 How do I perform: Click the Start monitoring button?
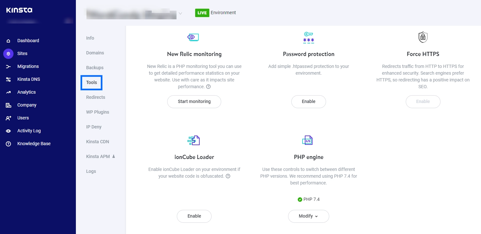pos(194,102)
